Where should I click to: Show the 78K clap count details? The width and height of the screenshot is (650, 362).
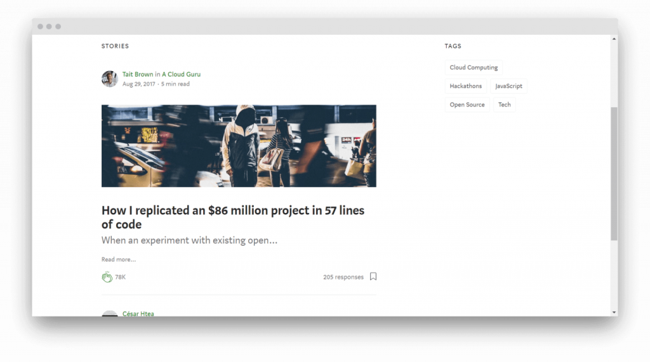click(120, 277)
